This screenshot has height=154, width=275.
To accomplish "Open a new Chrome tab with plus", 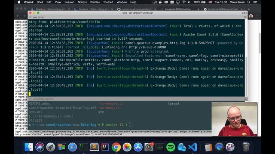I will point(249,9).
